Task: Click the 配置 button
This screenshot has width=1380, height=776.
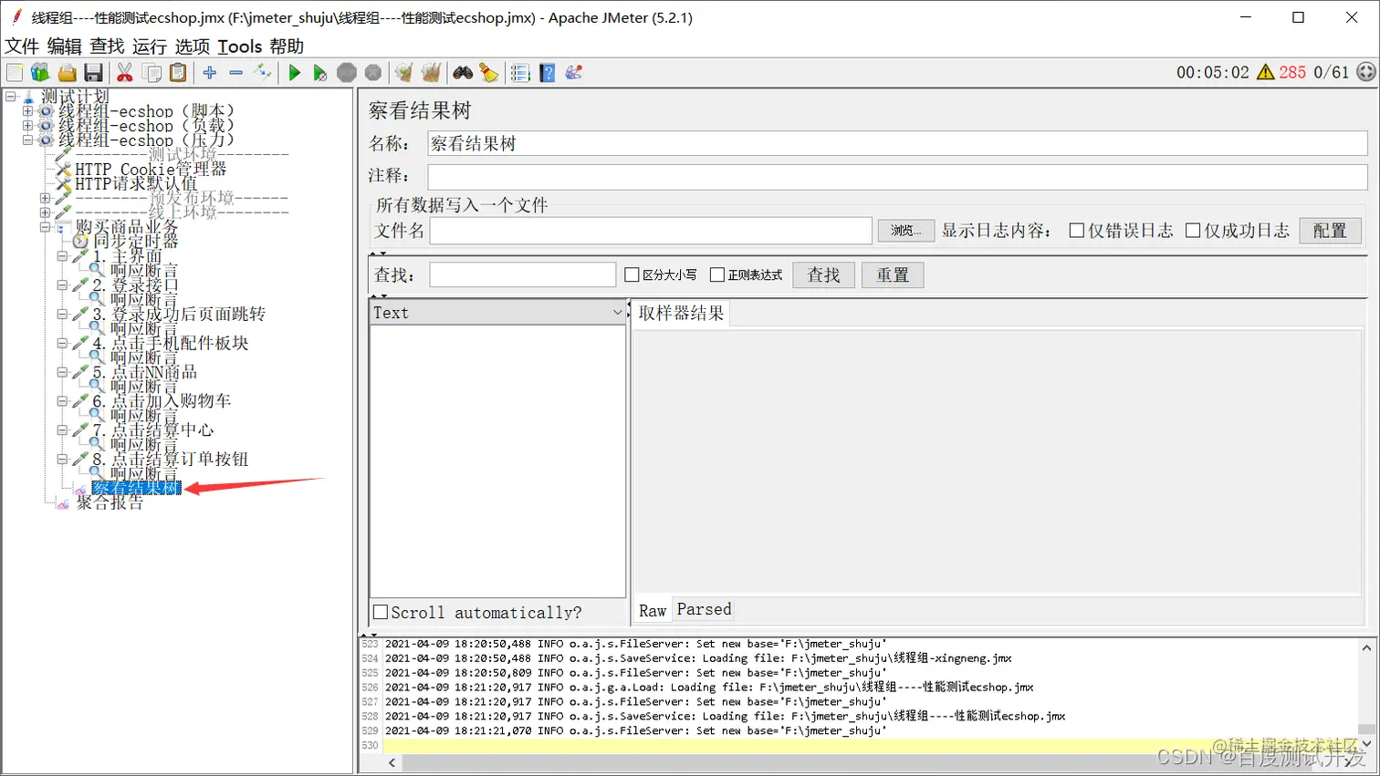Action: (1330, 231)
